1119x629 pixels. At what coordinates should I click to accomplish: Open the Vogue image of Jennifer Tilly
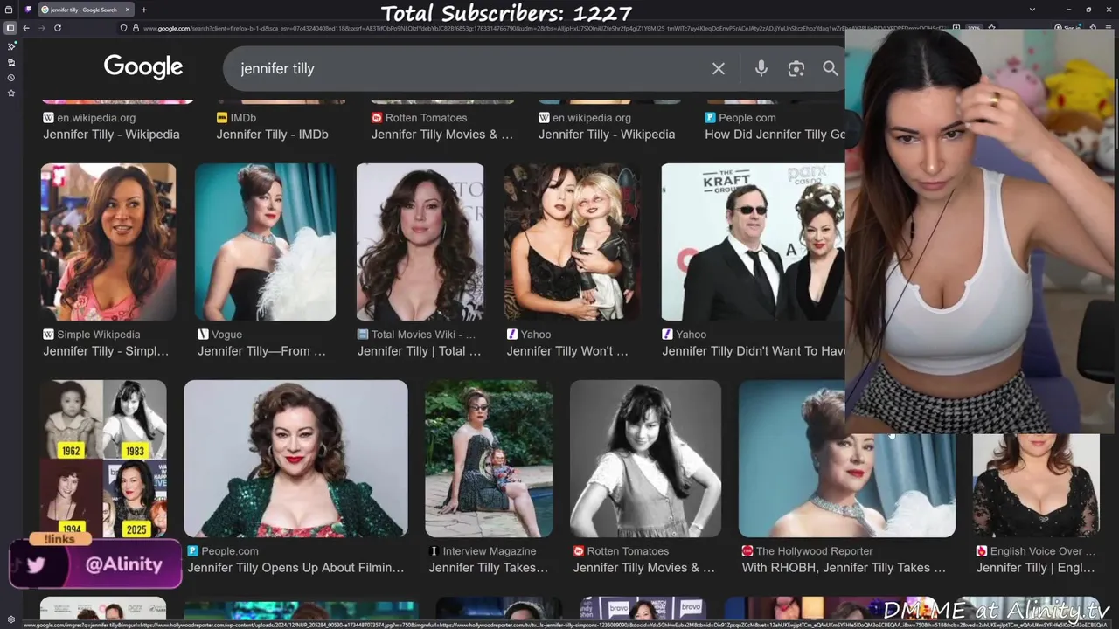pyautogui.click(x=265, y=242)
